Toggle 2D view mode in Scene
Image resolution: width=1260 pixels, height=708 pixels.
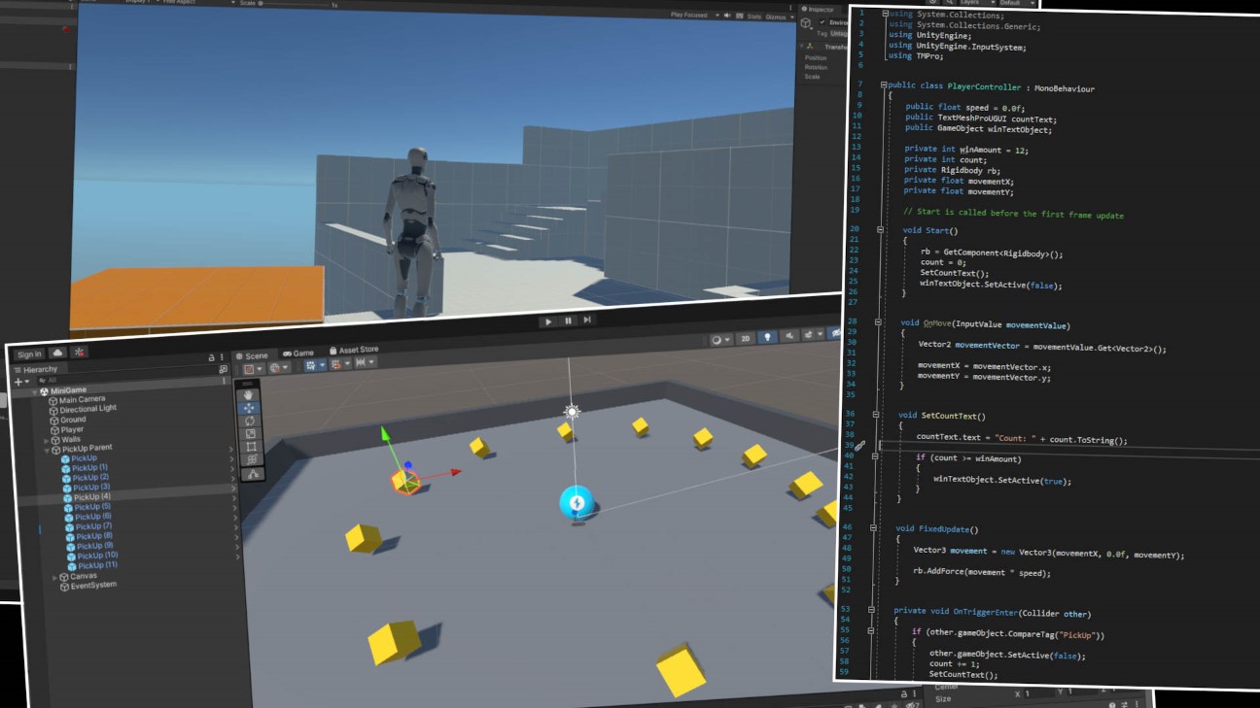[746, 338]
